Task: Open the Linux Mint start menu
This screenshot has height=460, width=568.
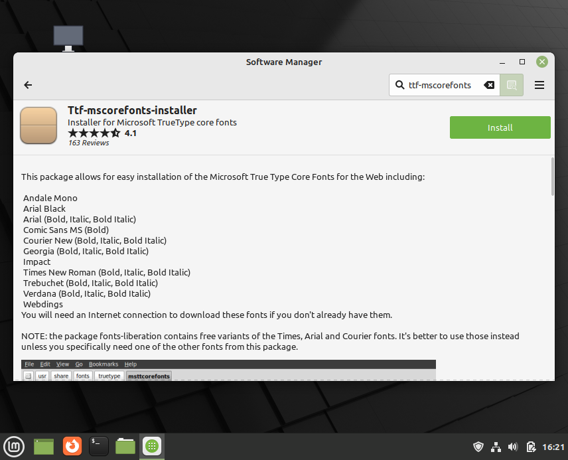Action: click(14, 446)
